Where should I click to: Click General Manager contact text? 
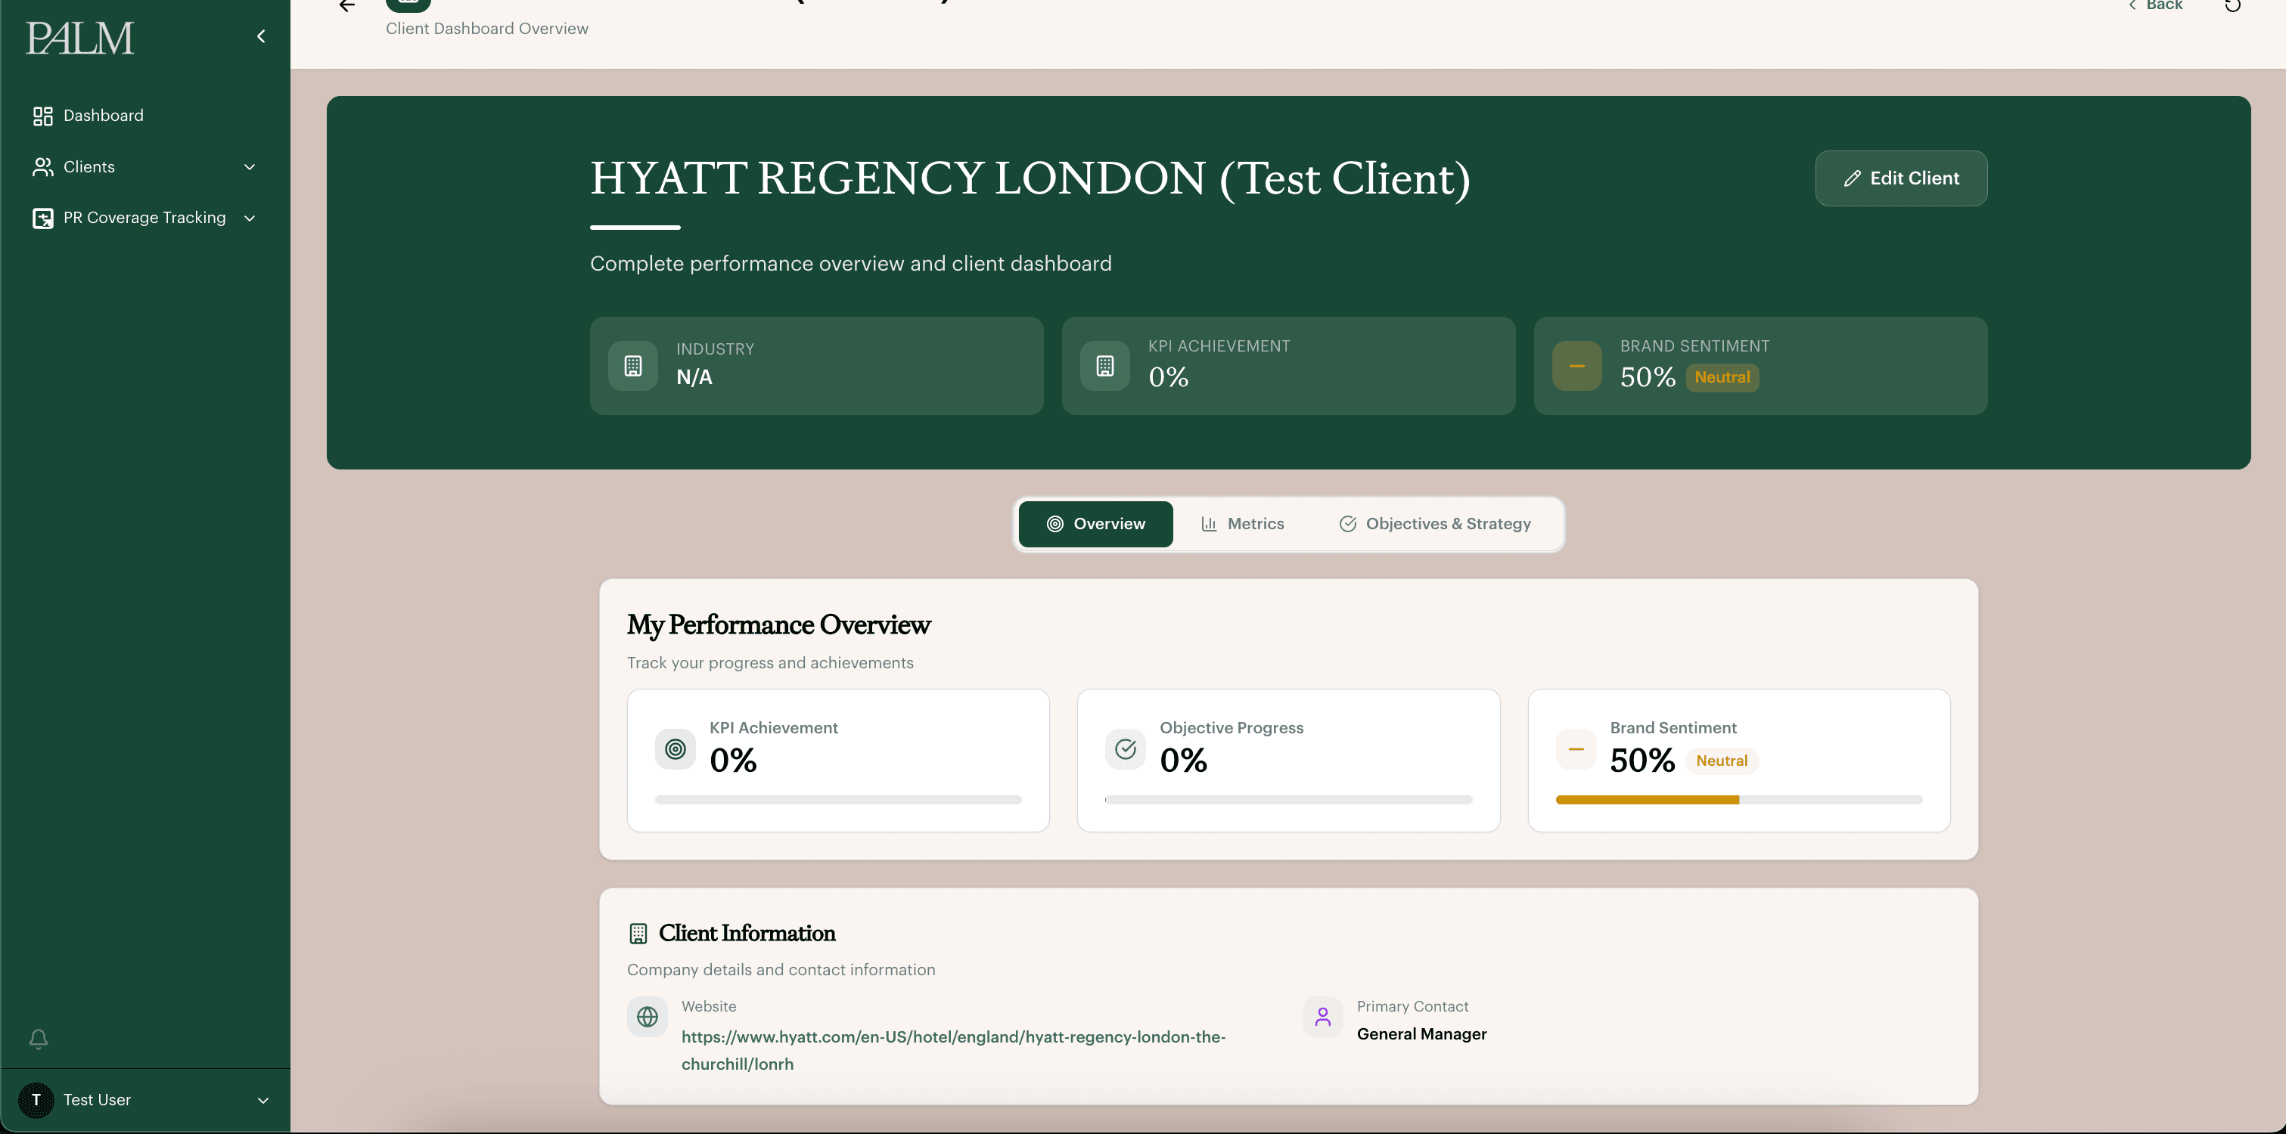pos(1421,1035)
